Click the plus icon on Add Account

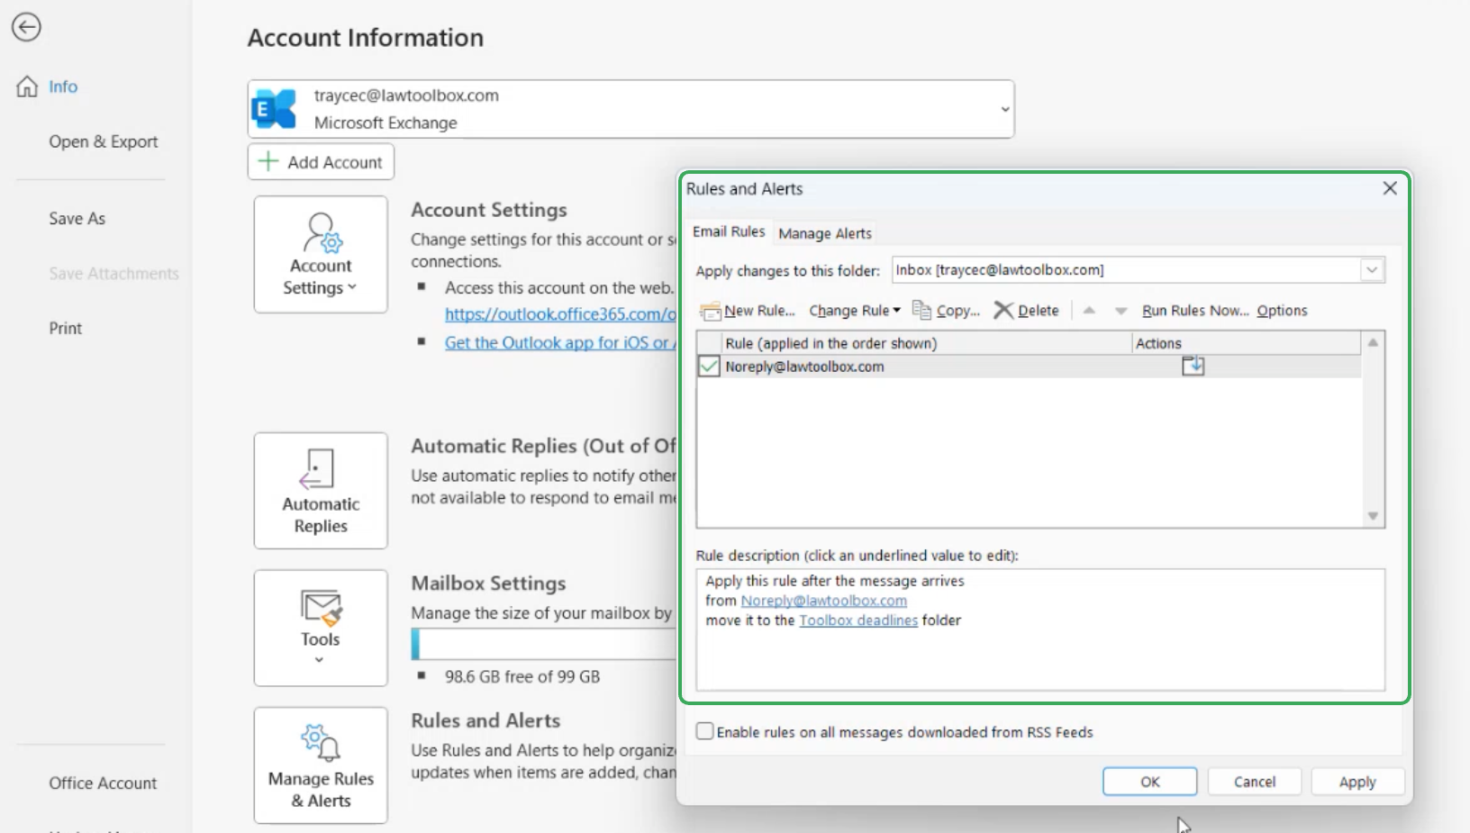pos(268,161)
